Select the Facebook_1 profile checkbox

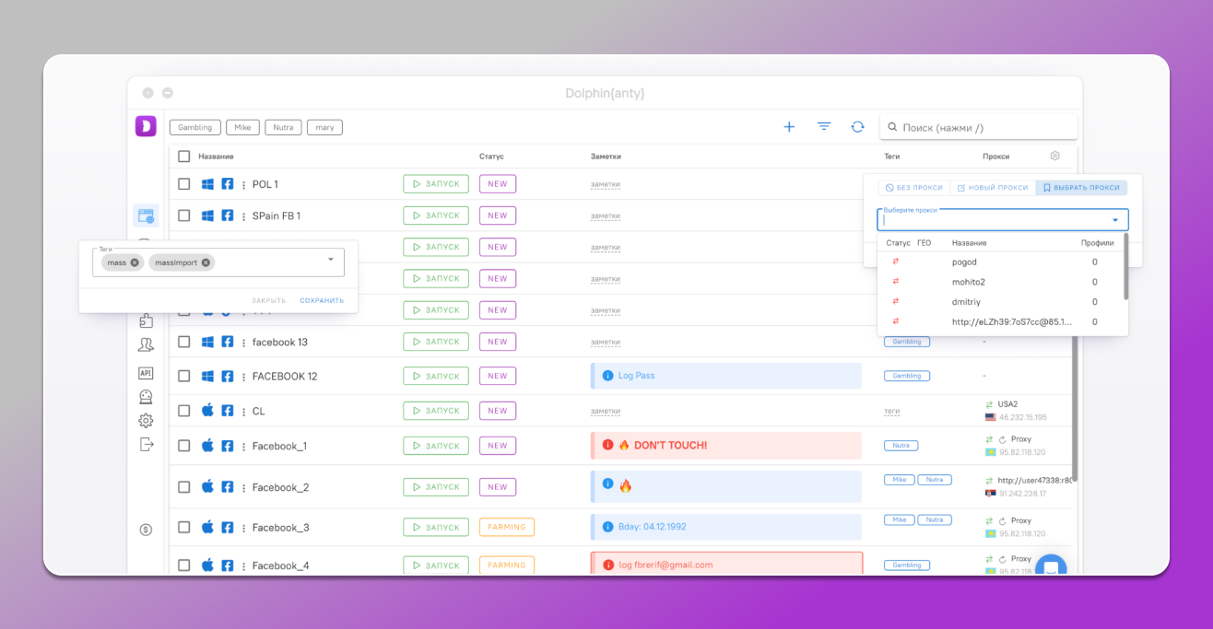[184, 446]
